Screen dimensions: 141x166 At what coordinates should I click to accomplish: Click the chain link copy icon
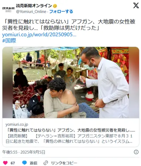(x=45, y=163)
